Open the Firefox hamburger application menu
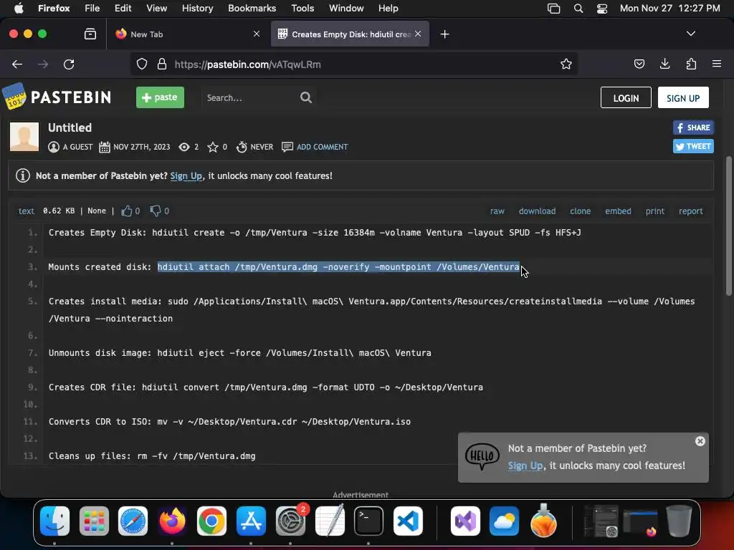Image resolution: width=734 pixels, height=550 pixels. click(716, 64)
